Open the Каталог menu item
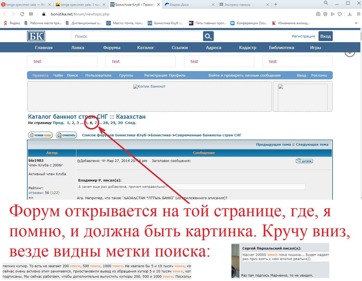Image resolution: width=362 pixels, height=281 pixels. 146,47
